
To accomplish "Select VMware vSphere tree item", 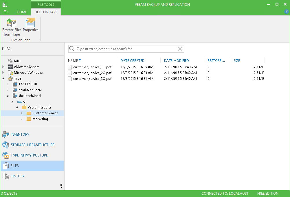I will (x=26, y=67).
